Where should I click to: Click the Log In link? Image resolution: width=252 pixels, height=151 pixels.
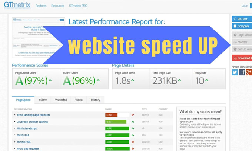(x=245, y=6)
